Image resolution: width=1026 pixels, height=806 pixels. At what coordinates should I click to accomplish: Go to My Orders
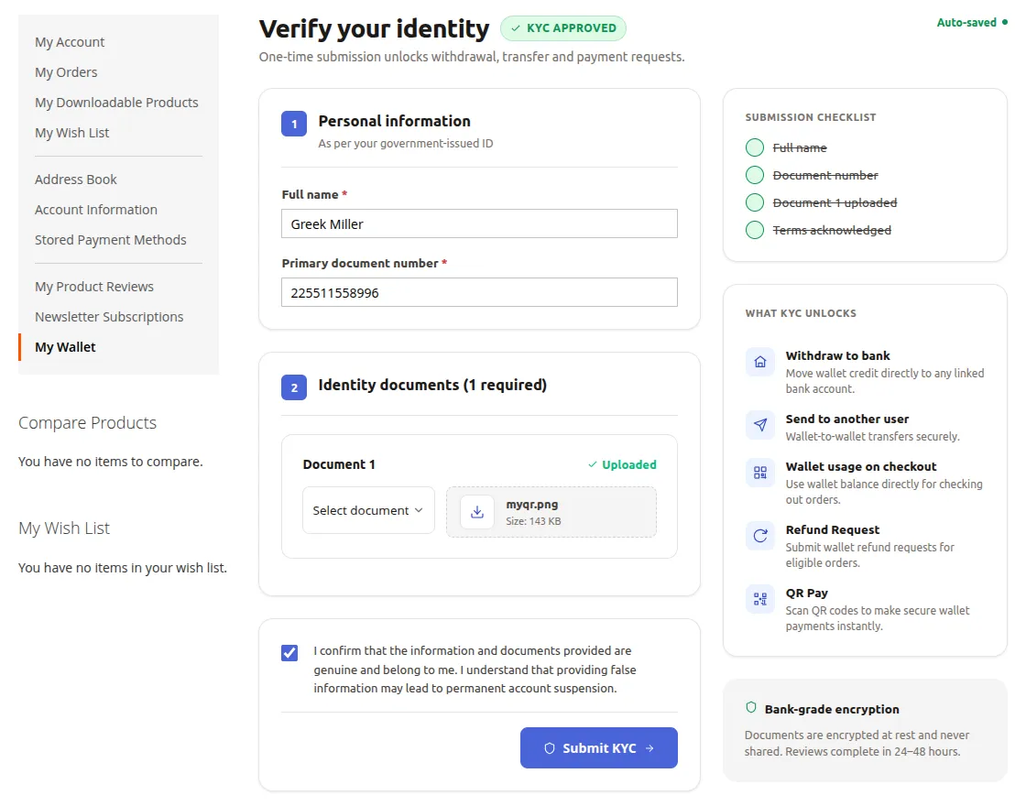(66, 72)
